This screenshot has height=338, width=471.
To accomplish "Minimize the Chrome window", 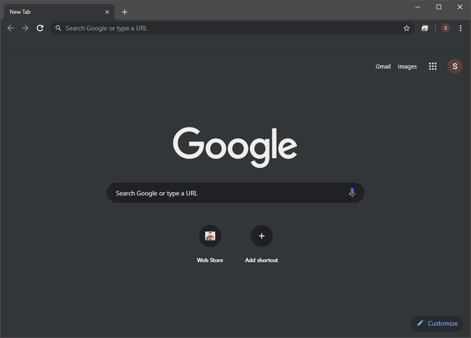I will point(418,7).
